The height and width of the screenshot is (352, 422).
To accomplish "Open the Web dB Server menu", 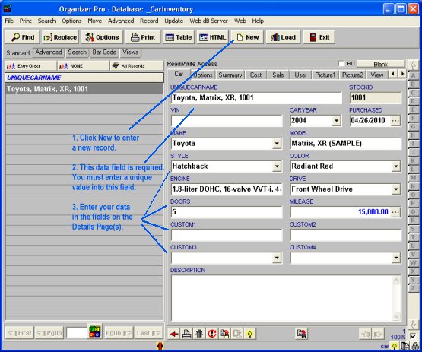I will 208,21.
